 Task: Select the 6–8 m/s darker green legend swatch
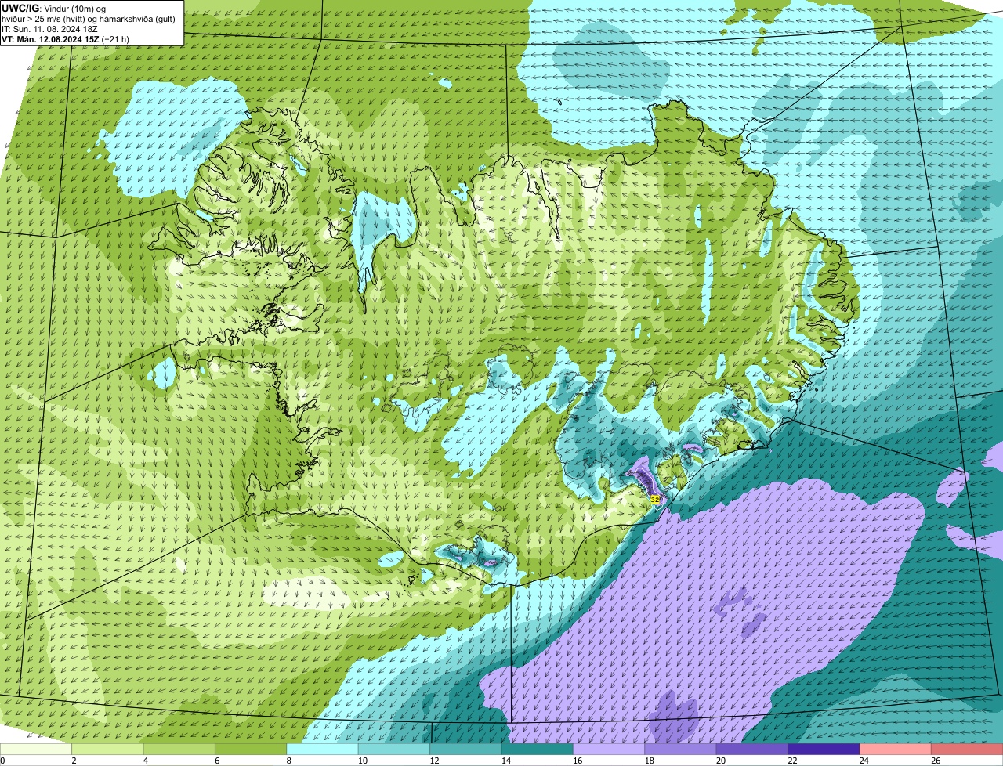click(251, 749)
